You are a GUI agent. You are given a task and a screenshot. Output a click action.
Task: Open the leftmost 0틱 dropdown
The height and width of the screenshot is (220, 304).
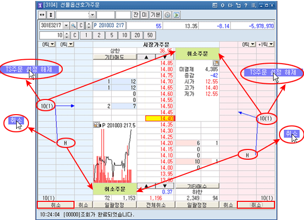click(47, 45)
